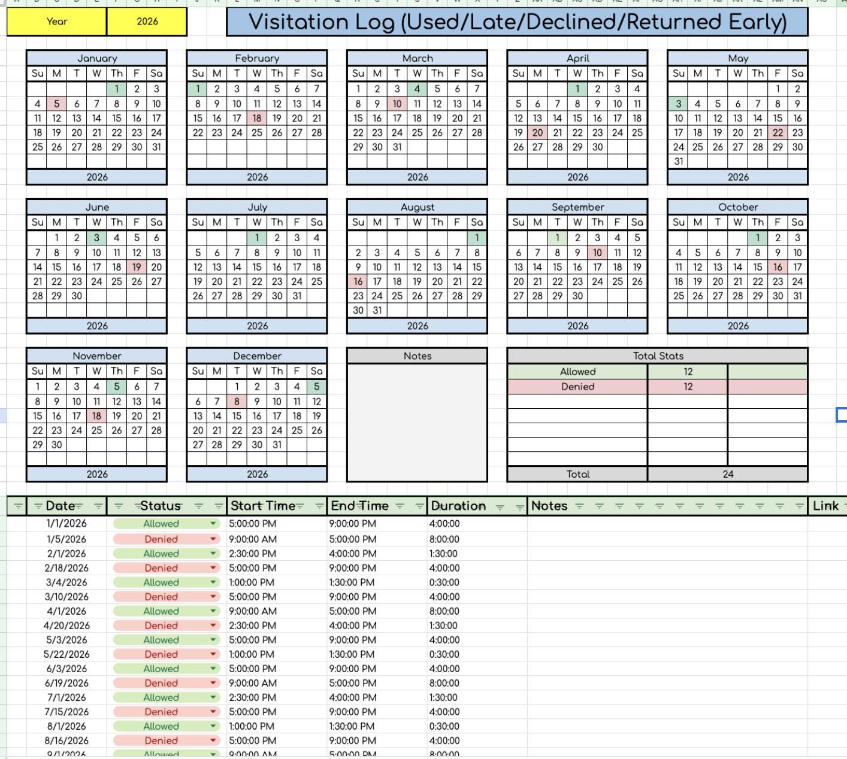Image resolution: width=847 pixels, height=759 pixels.
Task: Select the red 19 in the June calendar
Action: tap(137, 267)
